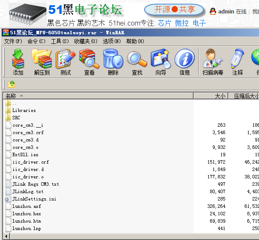This screenshot has height=240, width=259.
Task: Click the QQ penguin icon beside admin
Action: (213, 11)
